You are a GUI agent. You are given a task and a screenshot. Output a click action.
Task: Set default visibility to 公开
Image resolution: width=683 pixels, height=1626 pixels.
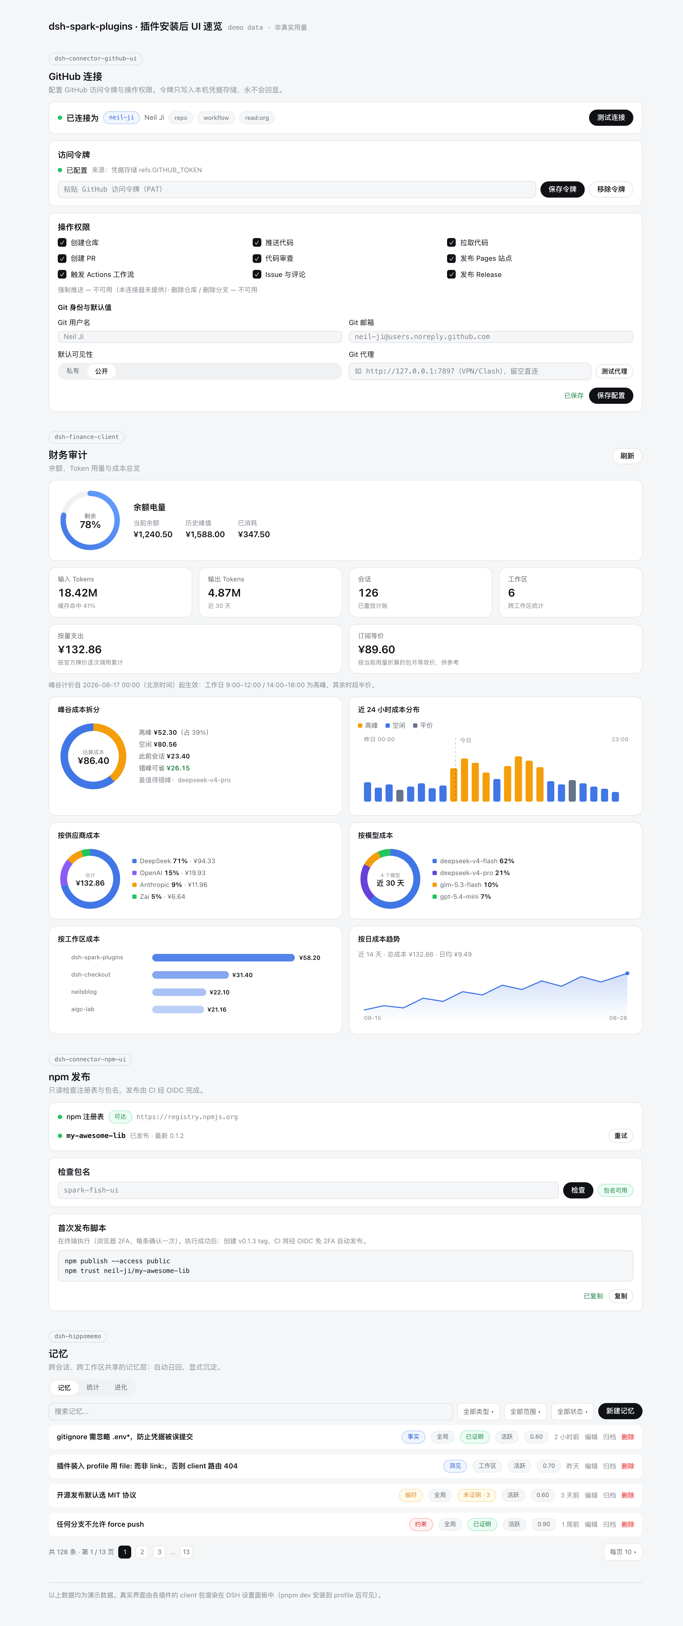coord(101,371)
